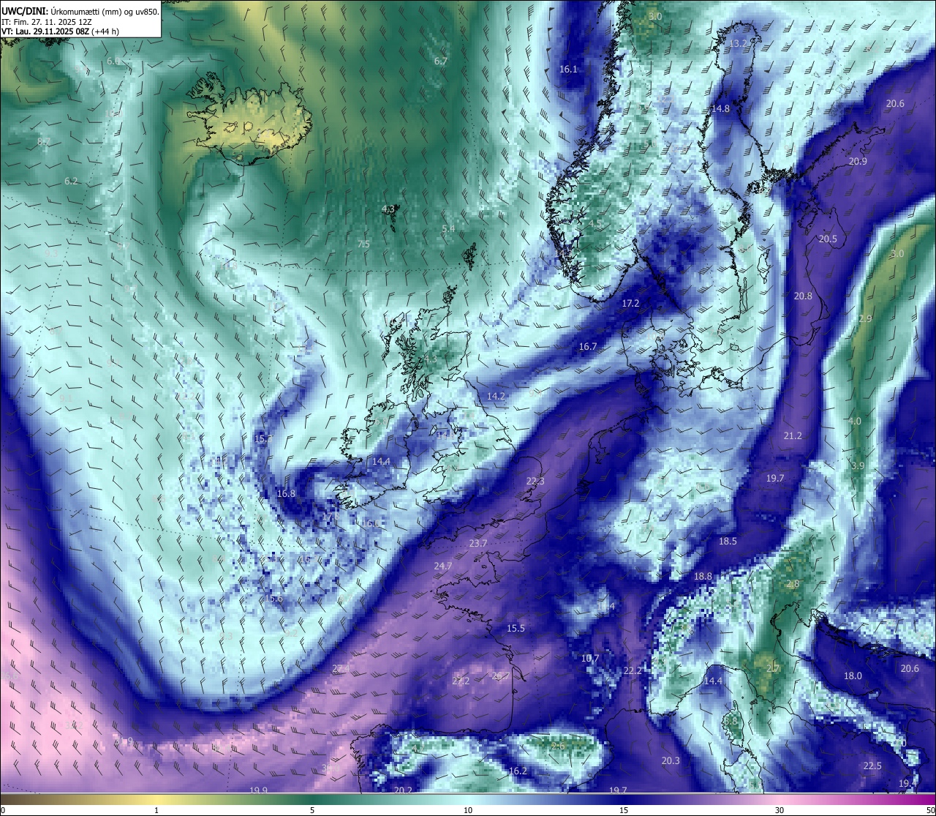Screen dimensions: 936x816
Task: Click the 20.9 value label
Action: pyautogui.click(x=858, y=162)
